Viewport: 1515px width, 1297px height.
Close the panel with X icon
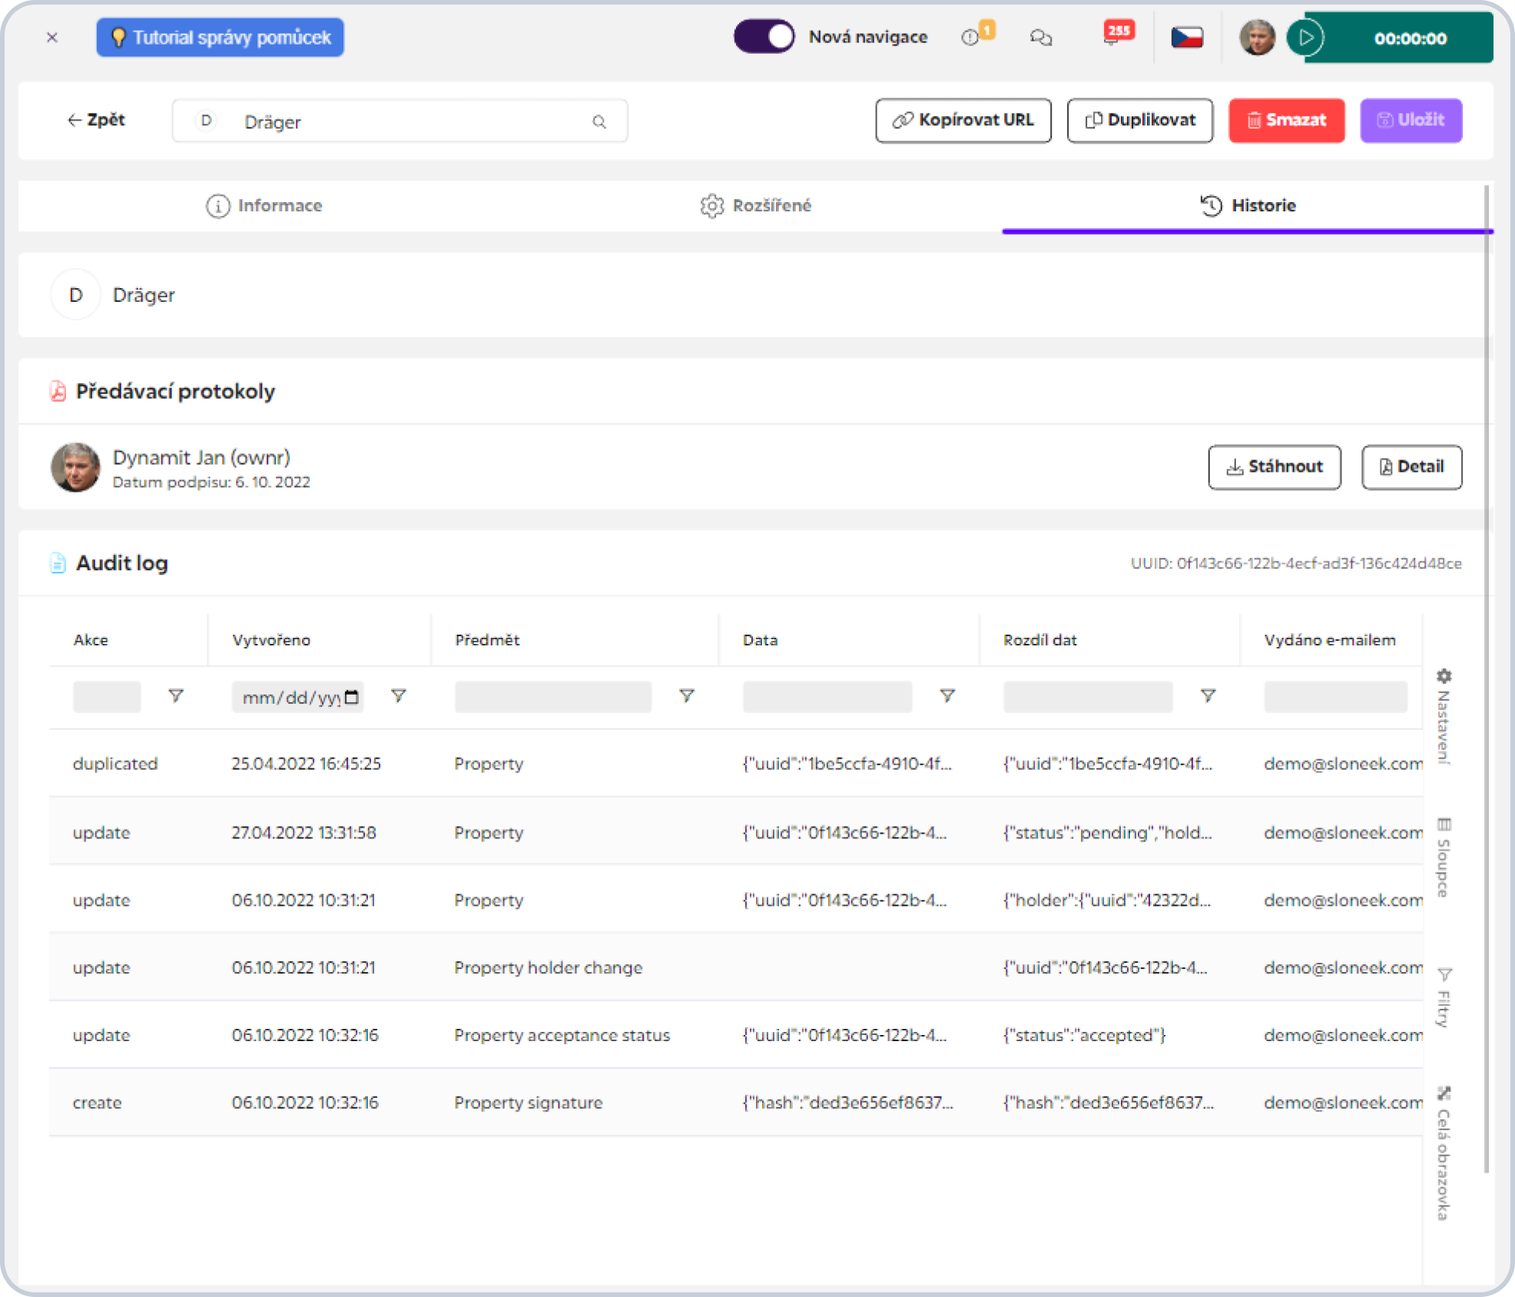point(52,37)
